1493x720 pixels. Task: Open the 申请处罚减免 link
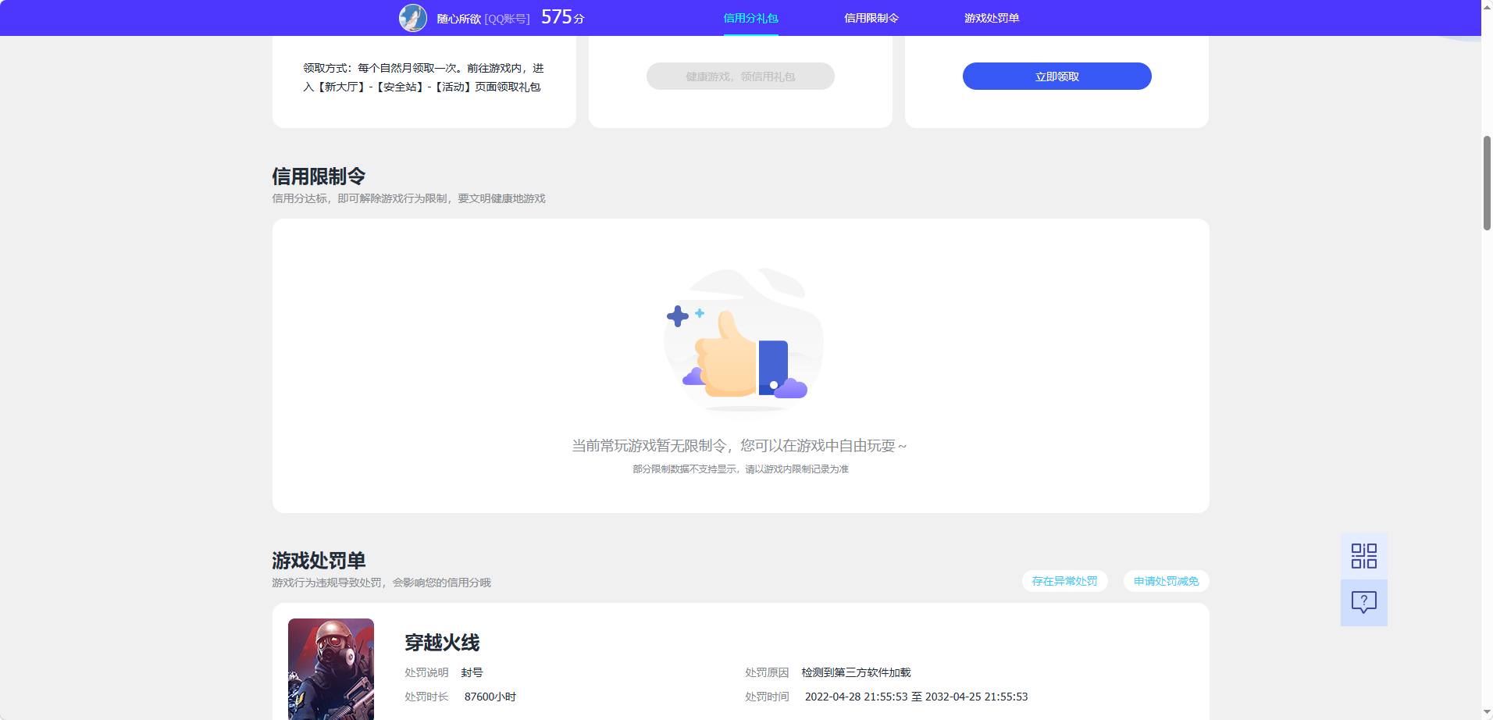tap(1166, 581)
